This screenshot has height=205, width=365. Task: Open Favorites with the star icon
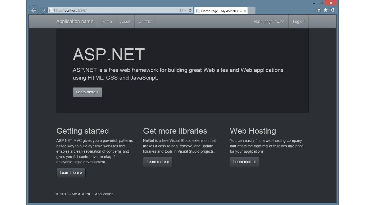point(325,10)
